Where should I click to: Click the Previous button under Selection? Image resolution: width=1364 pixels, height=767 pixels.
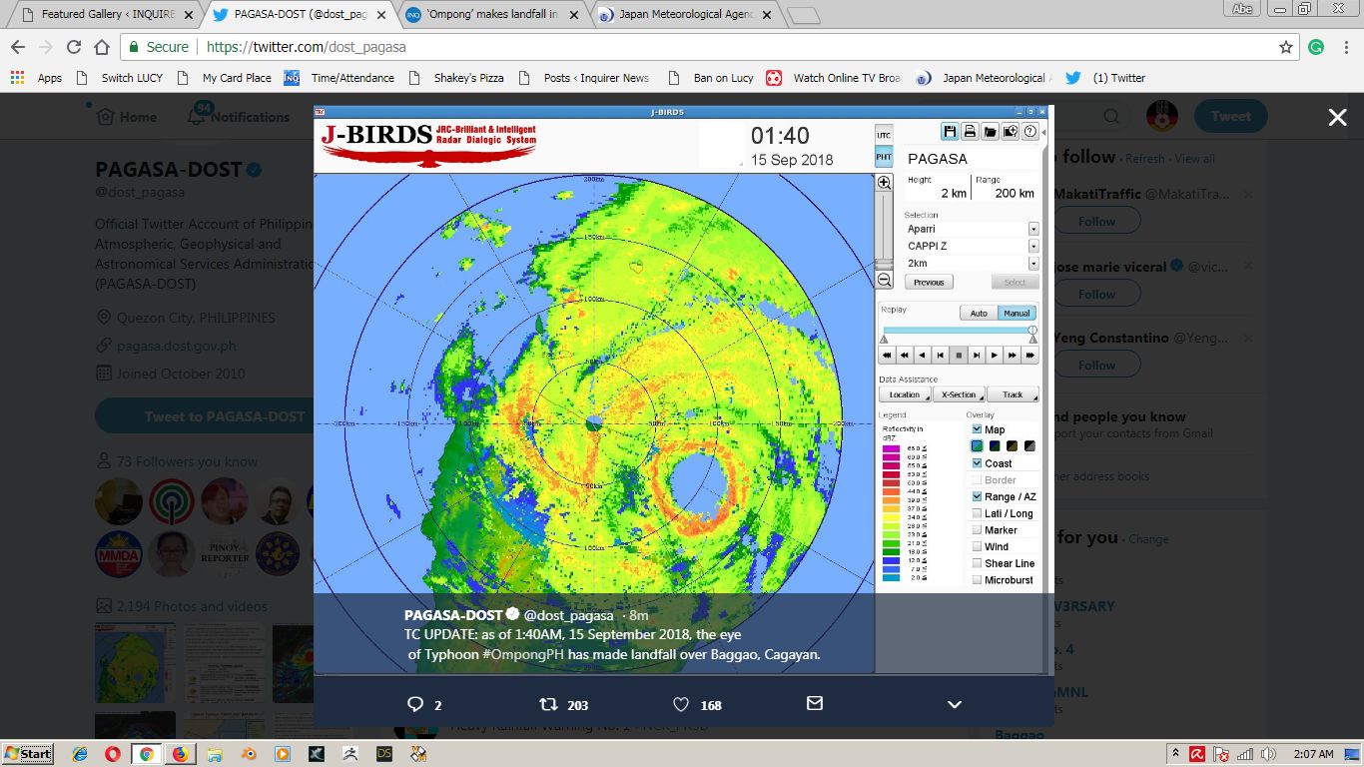click(929, 282)
